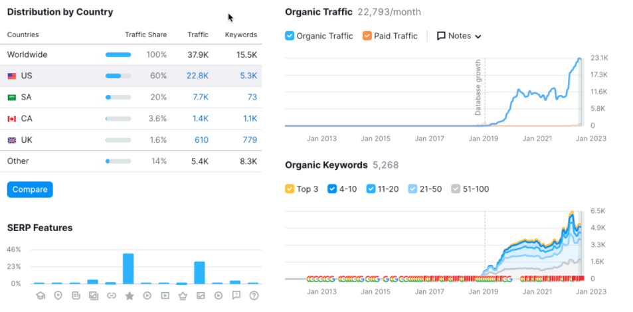The height and width of the screenshot is (312, 633).
Task: Click the Database growth marker line
Action: (x=485, y=92)
